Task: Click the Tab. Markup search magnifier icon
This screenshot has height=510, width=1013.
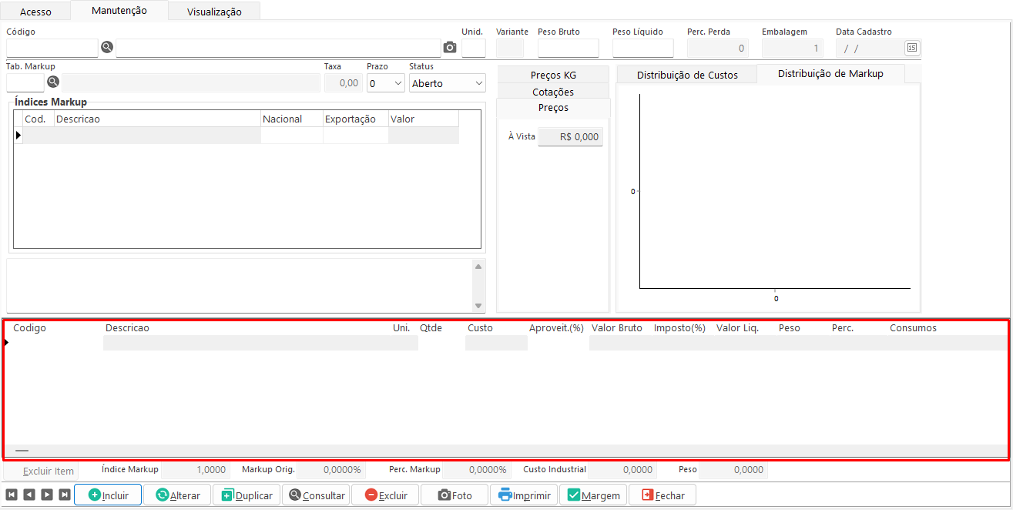Action: [x=53, y=82]
